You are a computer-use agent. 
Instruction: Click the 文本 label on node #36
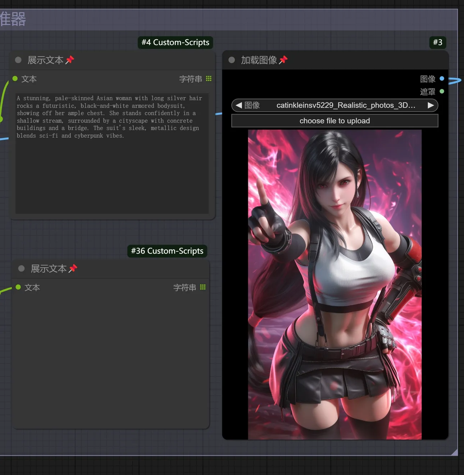[32, 288]
